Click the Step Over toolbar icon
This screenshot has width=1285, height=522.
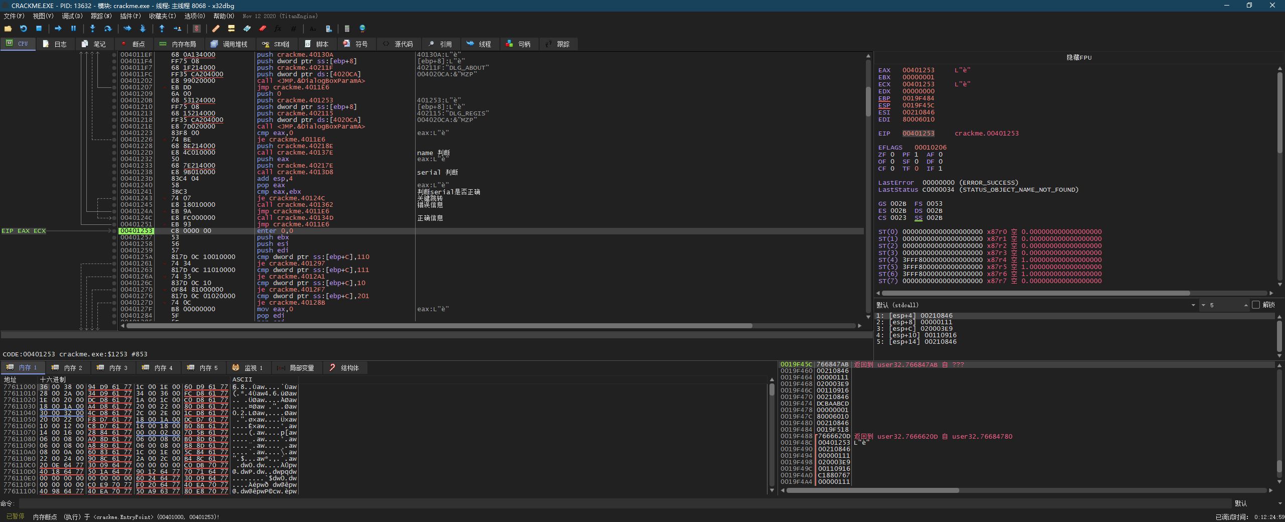coord(107,29)
